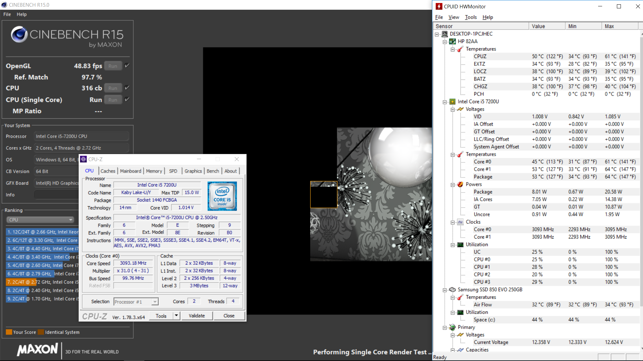Click the Powers flame icon

pos(460,184)
